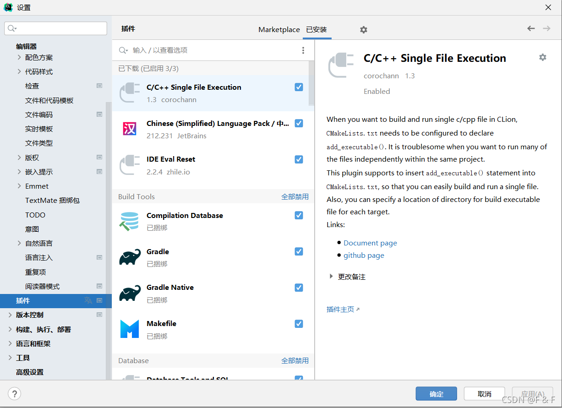Switch to the 已安装 tab
The height and width of the screenshot is (408, 562).
pos(316,30)
